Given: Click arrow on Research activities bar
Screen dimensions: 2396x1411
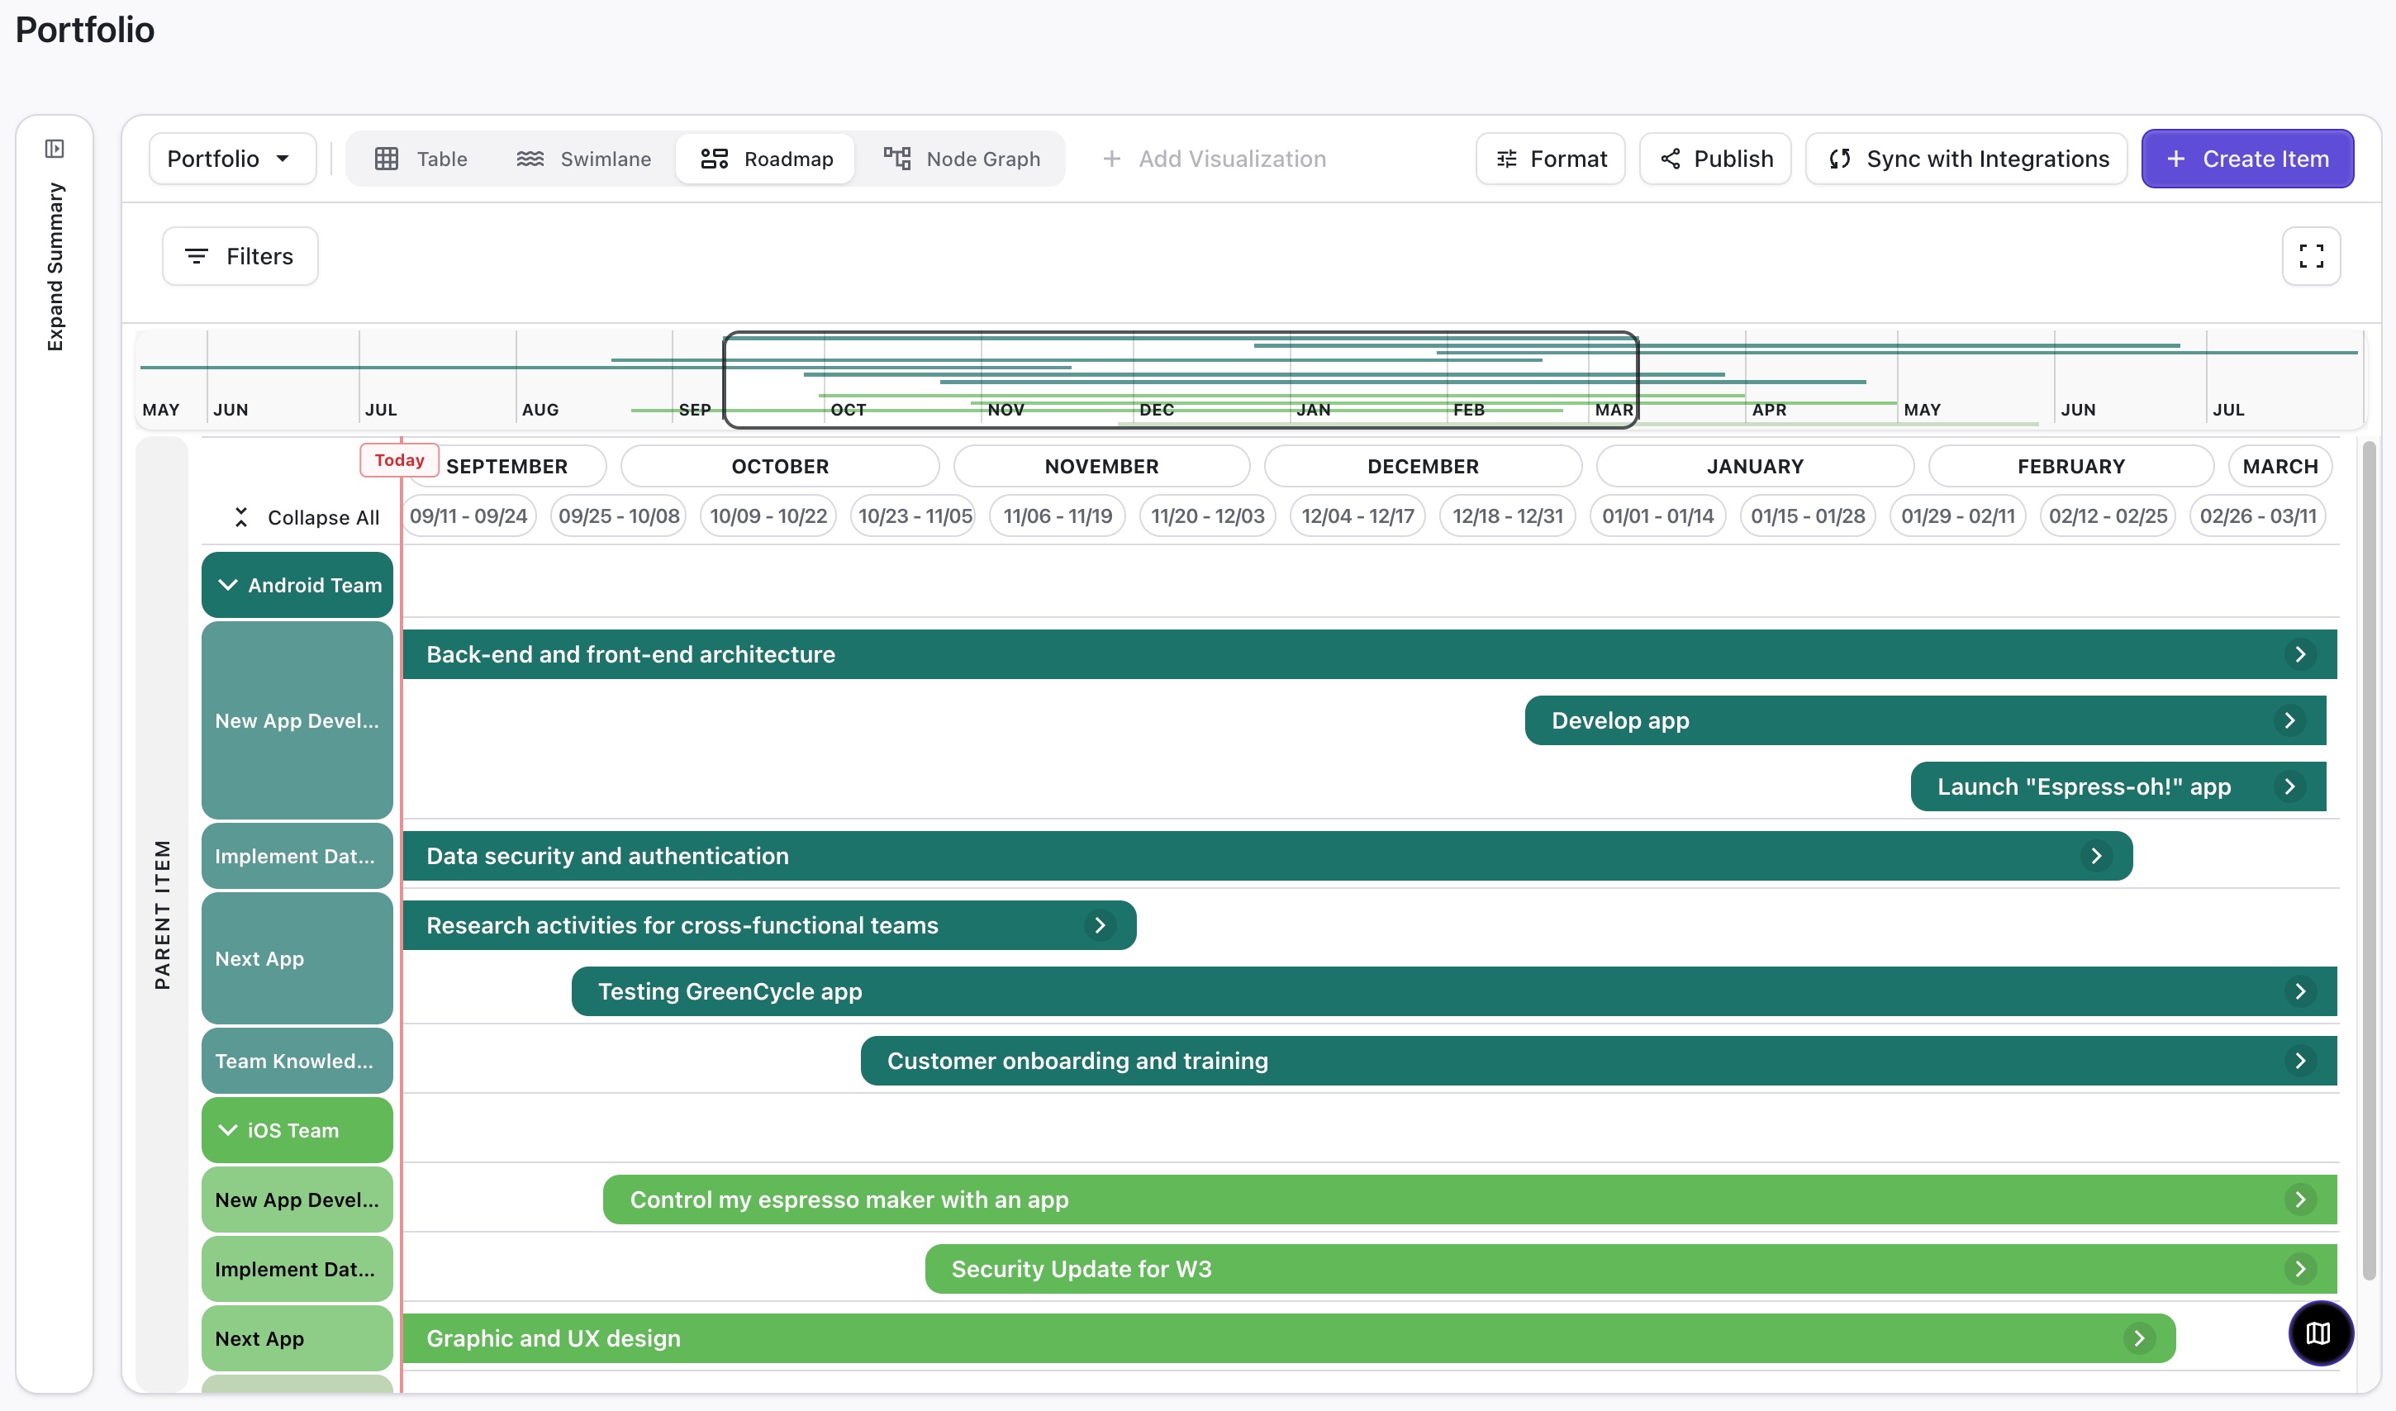Looking at the screenshot, I should pos(1100,925).
